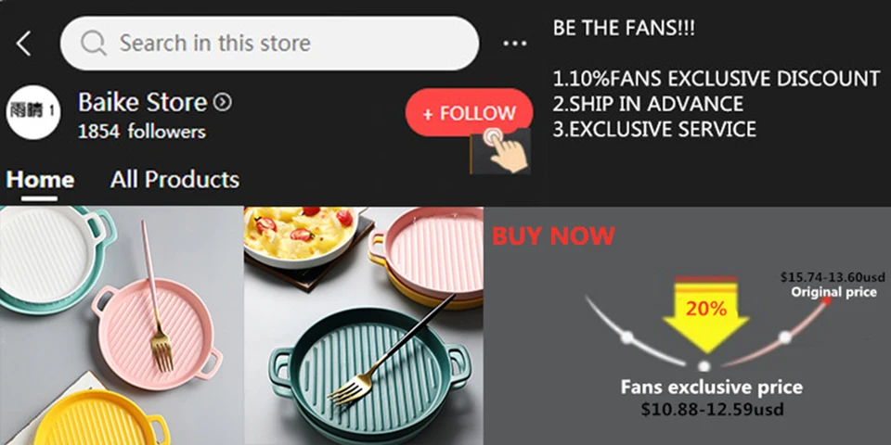Click the BUY NOW red text

point(553,235)
